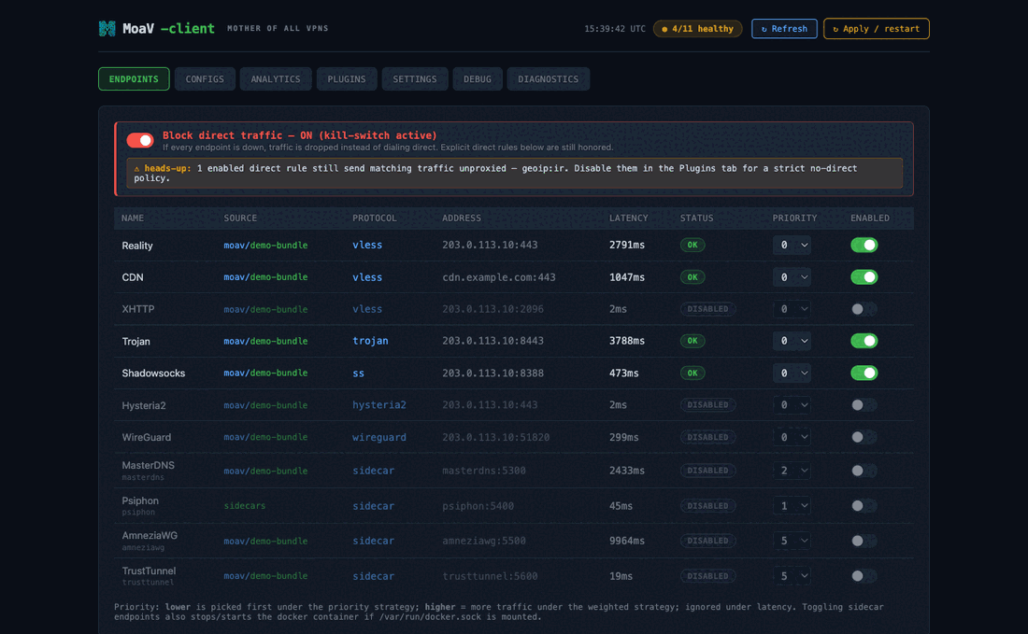This screenshot has width=1028, height=634.
Task: Click the Reality row OK status badge
Action: coord(692,245)
